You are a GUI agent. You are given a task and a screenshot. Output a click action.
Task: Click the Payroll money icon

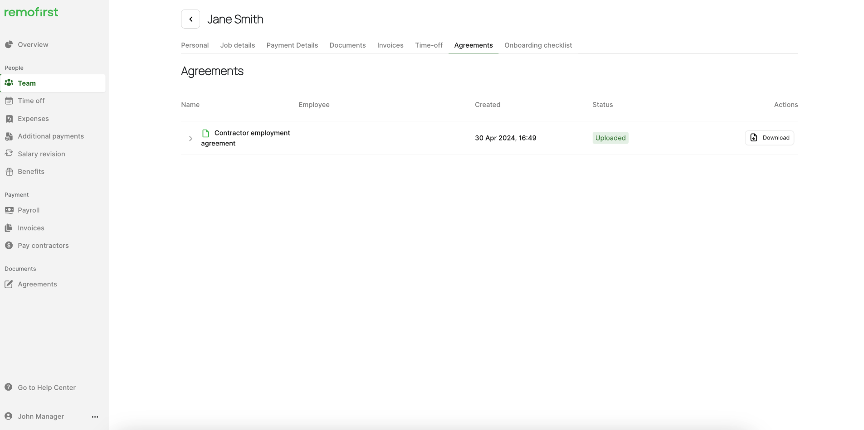coord(9,210)
